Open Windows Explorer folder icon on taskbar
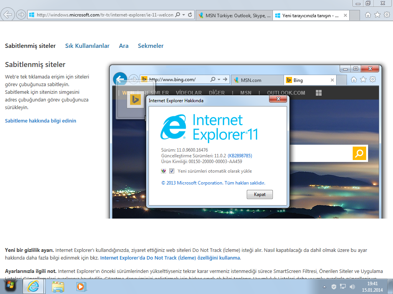Viewport: 393px width, 294px height. pyautogui.click(x=58, y=286)
